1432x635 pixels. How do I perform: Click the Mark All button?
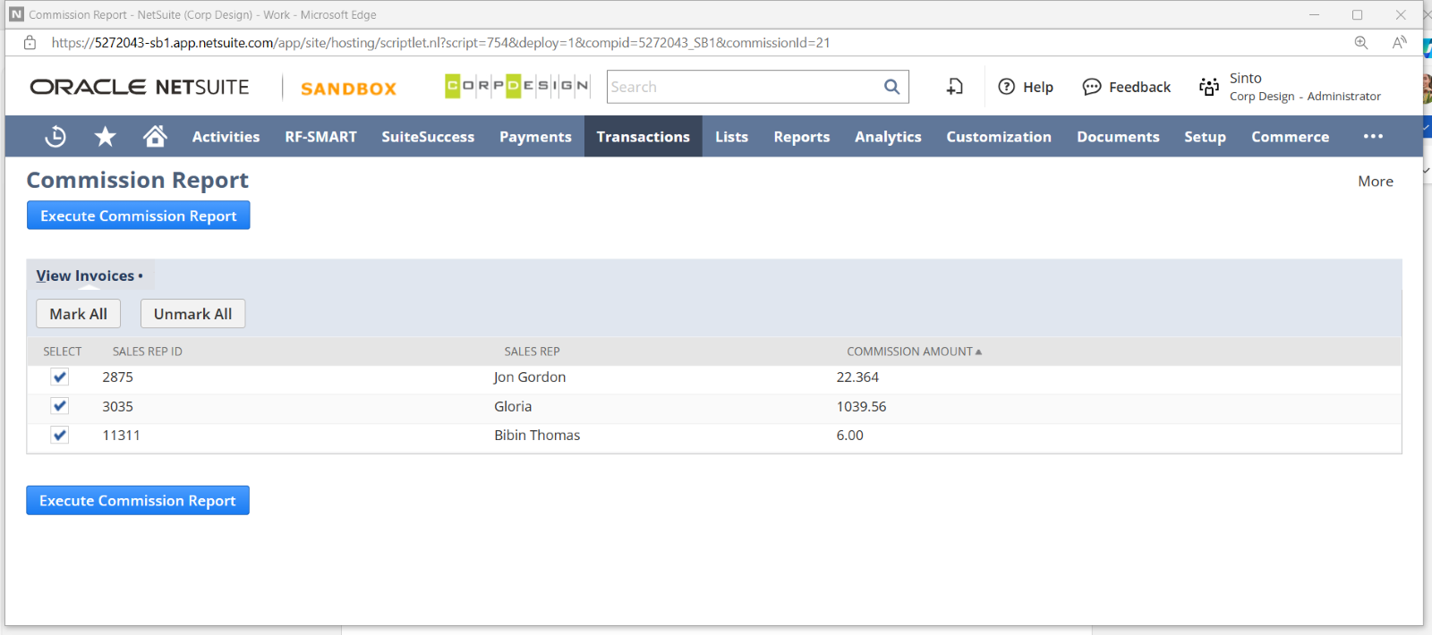[78, 314]
